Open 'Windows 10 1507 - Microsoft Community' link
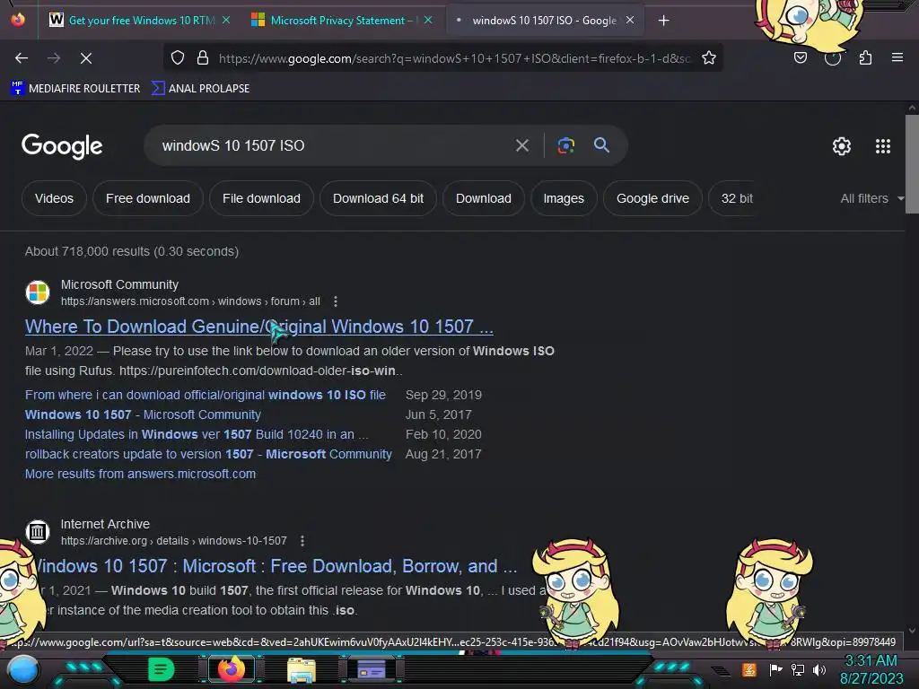 tap(143, 414)
